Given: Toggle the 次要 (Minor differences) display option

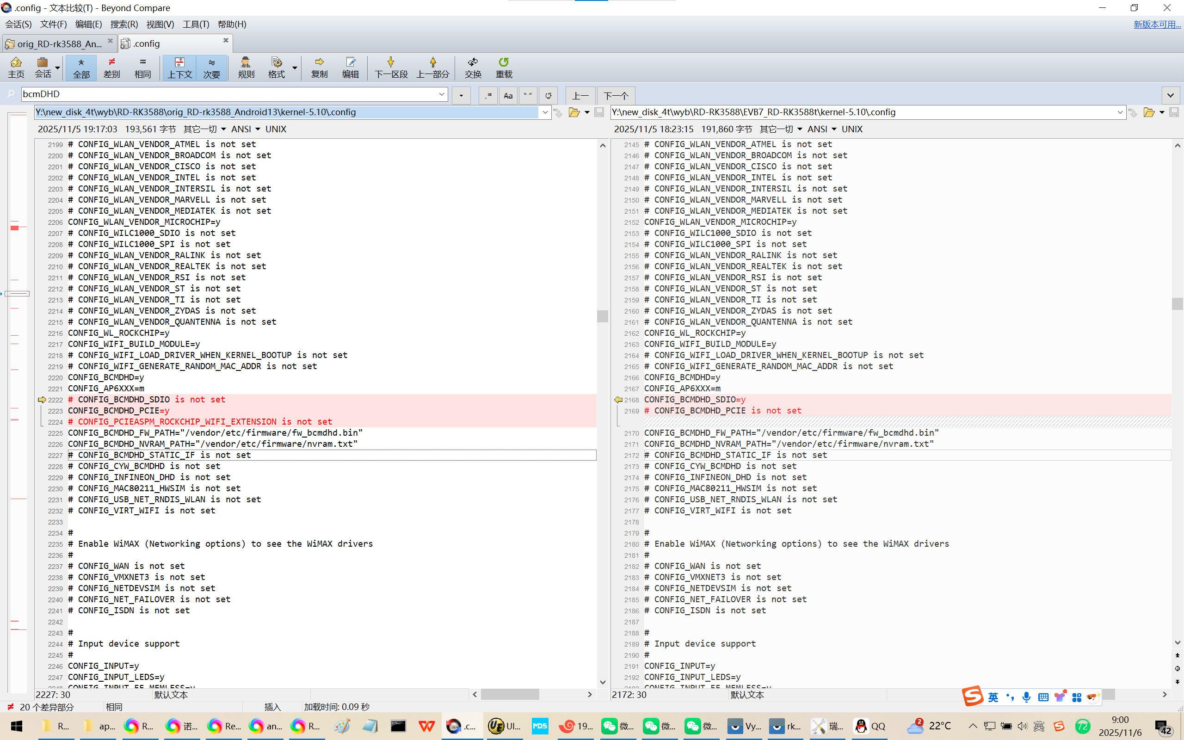Looking at the screenshot, I should [x=211, y=67].
